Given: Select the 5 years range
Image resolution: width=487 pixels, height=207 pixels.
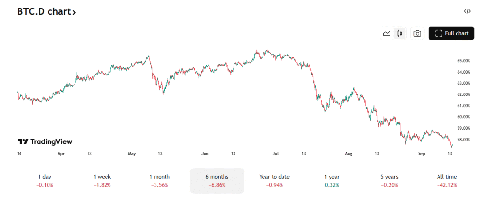Looking at the screenshot, I should click(x=389, y=180).
